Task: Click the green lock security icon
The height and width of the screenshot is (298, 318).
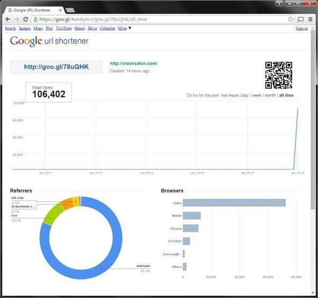Action: [35, 19]
